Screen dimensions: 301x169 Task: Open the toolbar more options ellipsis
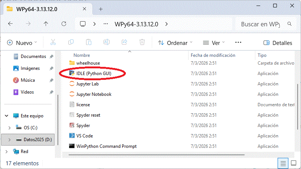tap(238, 42)
